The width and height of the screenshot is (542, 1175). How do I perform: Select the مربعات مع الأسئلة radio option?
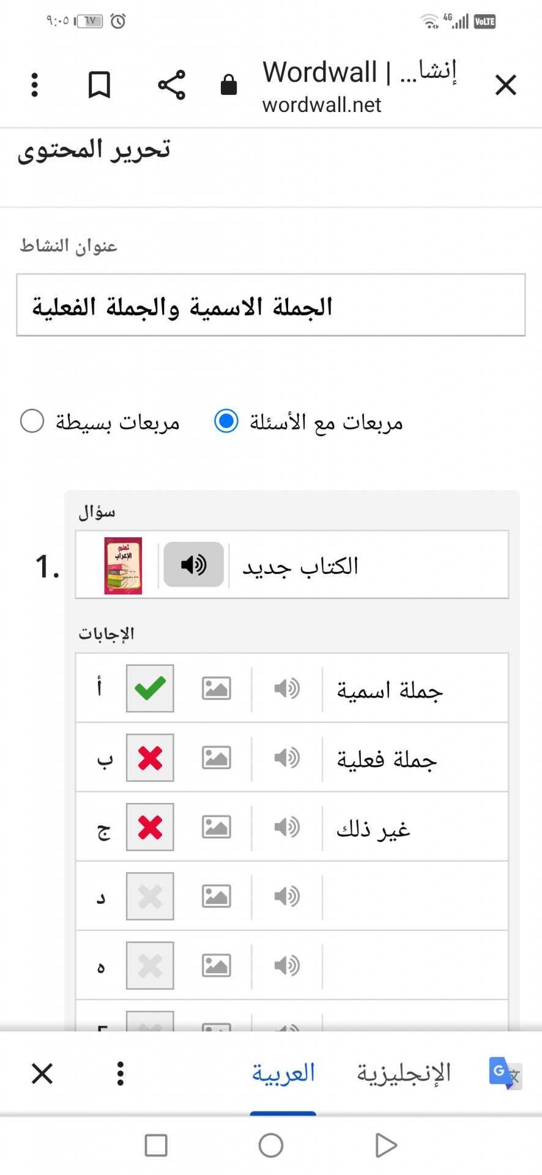tap(226, 421)
